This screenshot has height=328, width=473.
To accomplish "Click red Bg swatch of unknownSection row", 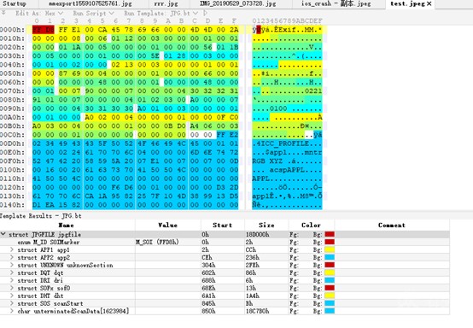I will (x=330, y=265).
